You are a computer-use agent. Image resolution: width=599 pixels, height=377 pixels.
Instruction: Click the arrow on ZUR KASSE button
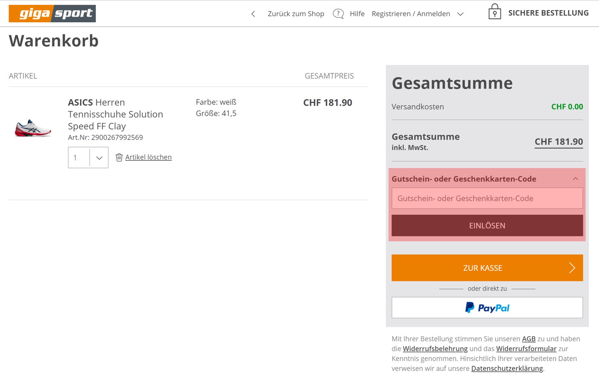(572, 268)
